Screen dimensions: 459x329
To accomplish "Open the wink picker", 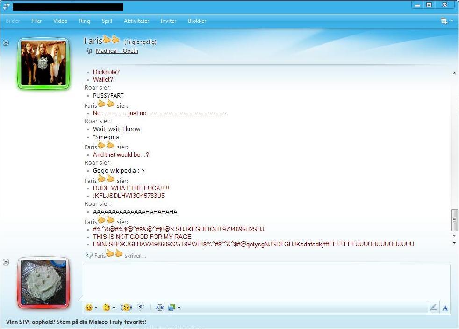I will [107, 308].
